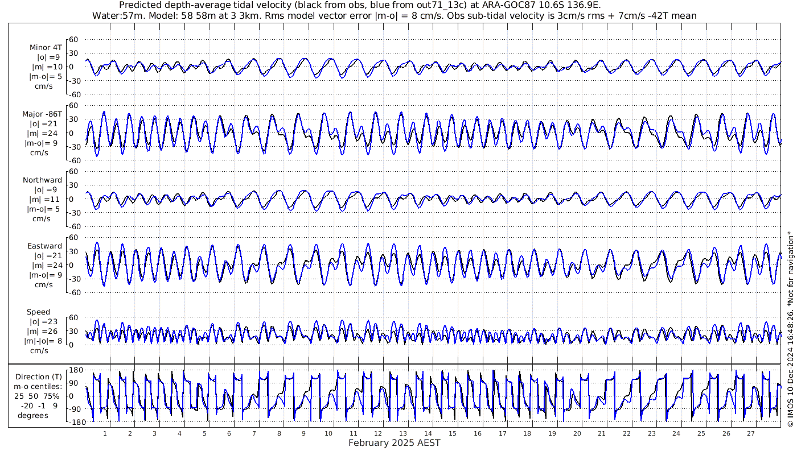Select '|m-o|= 9' in the Major -86T panel
Image resolution: width=797 pixels, height=455 pixels.
[x=43, y=143]
